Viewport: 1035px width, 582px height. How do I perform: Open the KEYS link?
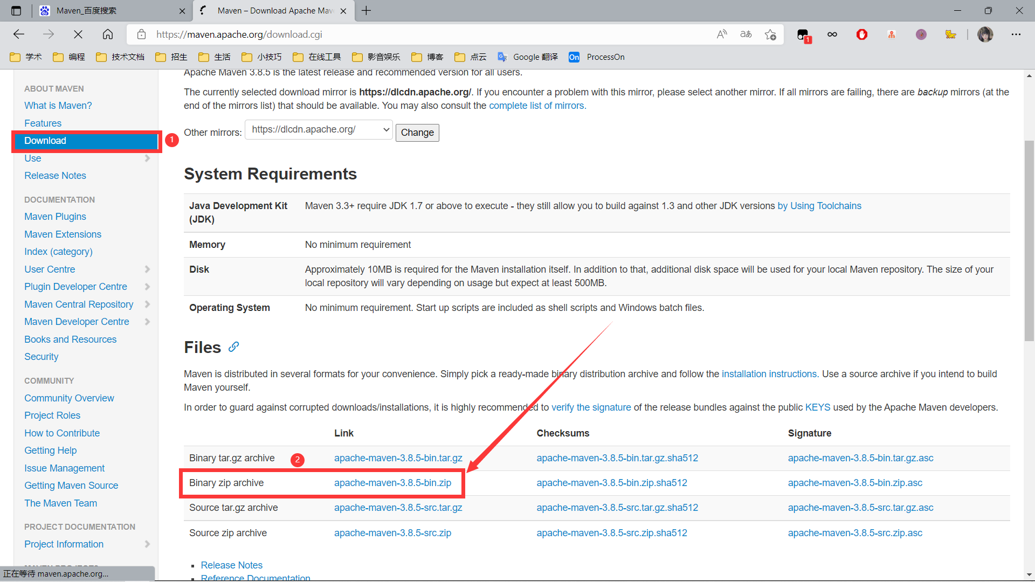click(x=818, y=407)
